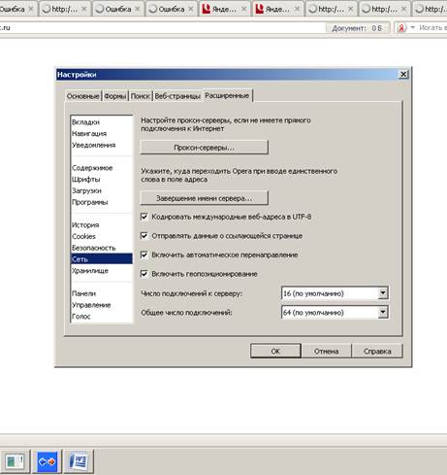Open the blue double-arrow taskbar icon

47,461
